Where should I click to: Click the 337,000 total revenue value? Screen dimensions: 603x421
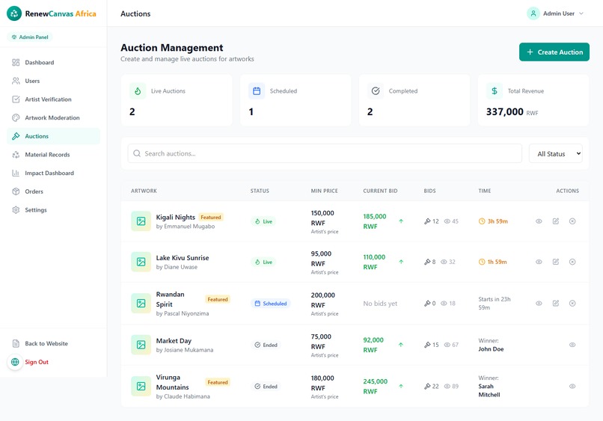pos(504,112)
